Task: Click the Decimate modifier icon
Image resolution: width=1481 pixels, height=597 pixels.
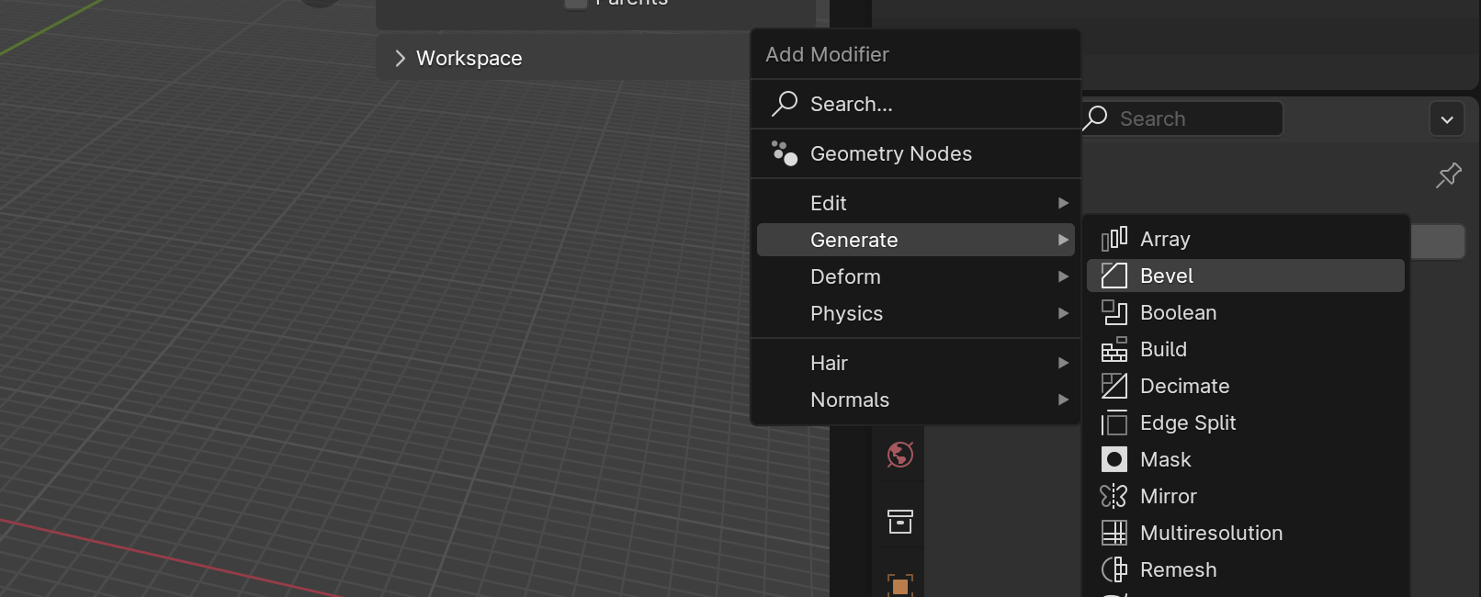Action: click(x=1114, y=386)
